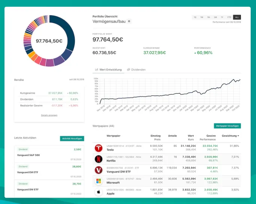
Task: Select the 3M time range
Action: tap(215, 17)
